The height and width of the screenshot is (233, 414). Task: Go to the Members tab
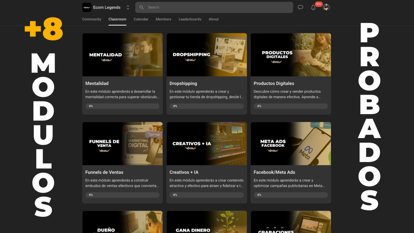coord(163,19)
